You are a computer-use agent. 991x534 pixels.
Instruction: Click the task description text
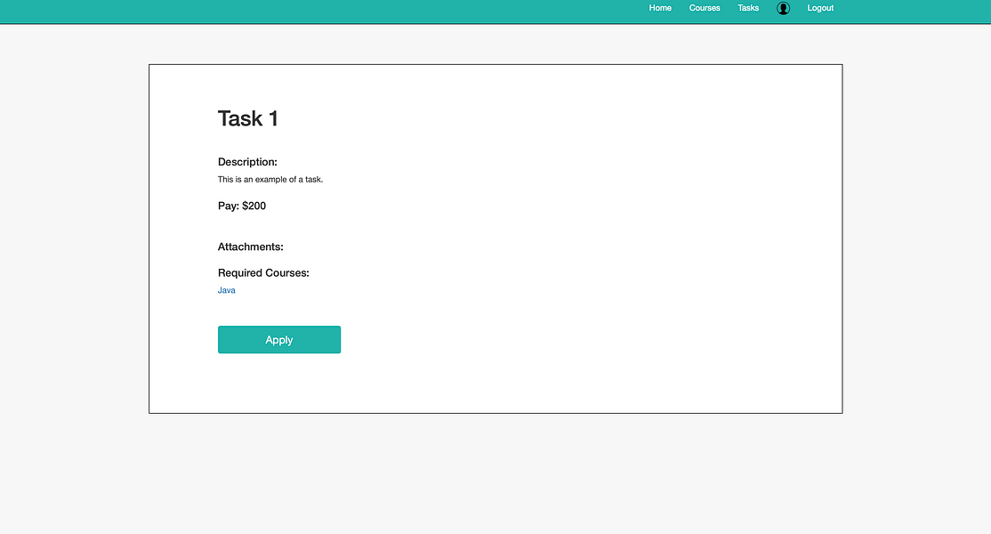point(270,179)
